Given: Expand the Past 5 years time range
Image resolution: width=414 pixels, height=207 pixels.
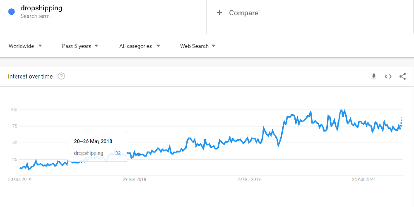Looking at the screenshot, I should pos(80,46).
